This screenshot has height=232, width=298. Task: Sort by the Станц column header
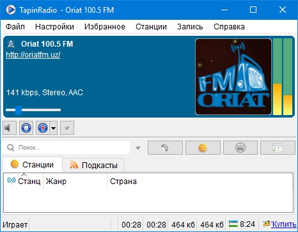tap(24, 181)
